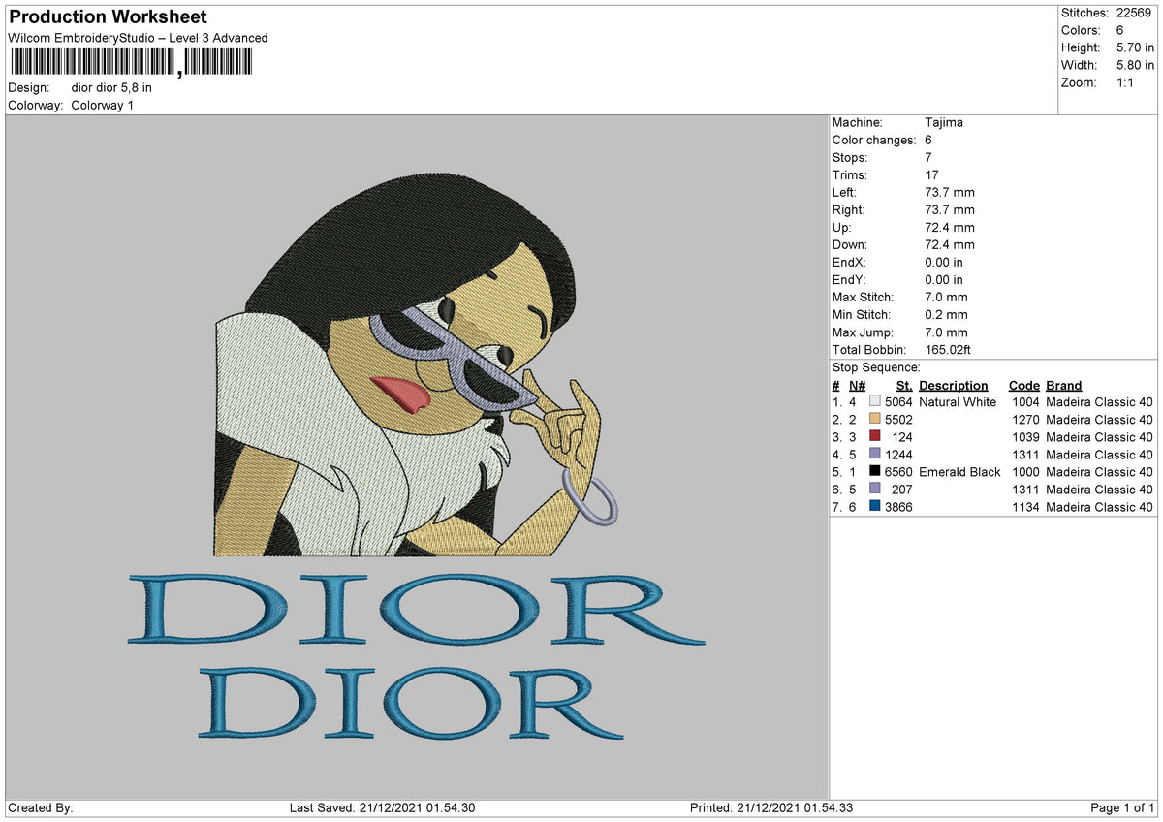
Task: Click the Description column header
Action: coord(954,386)
